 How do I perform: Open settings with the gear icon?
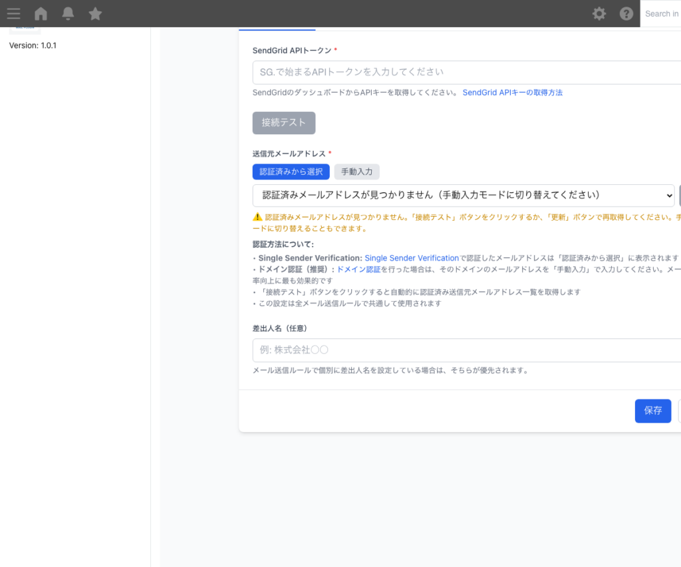[x=599, y=13]
